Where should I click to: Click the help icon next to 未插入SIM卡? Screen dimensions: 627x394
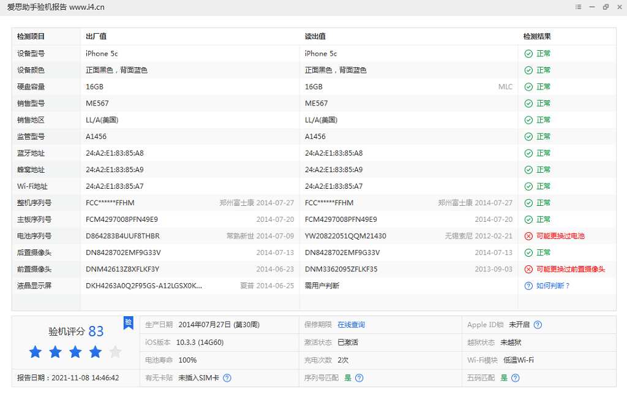(x=227, y=378)
